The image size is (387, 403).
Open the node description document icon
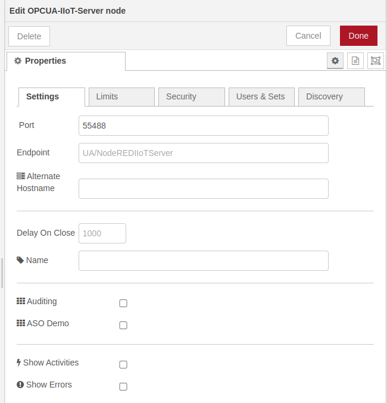(355, 61)
